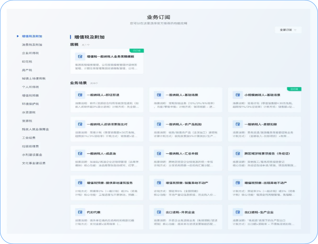Open 出口退税-外贸企业 scenario title
Screen dimensions: 318x244
pos(180,212)
